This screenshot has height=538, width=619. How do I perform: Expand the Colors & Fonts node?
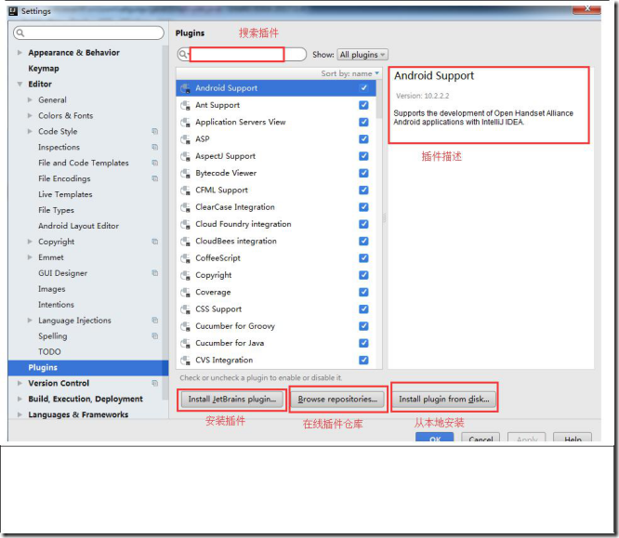[30, 115]
